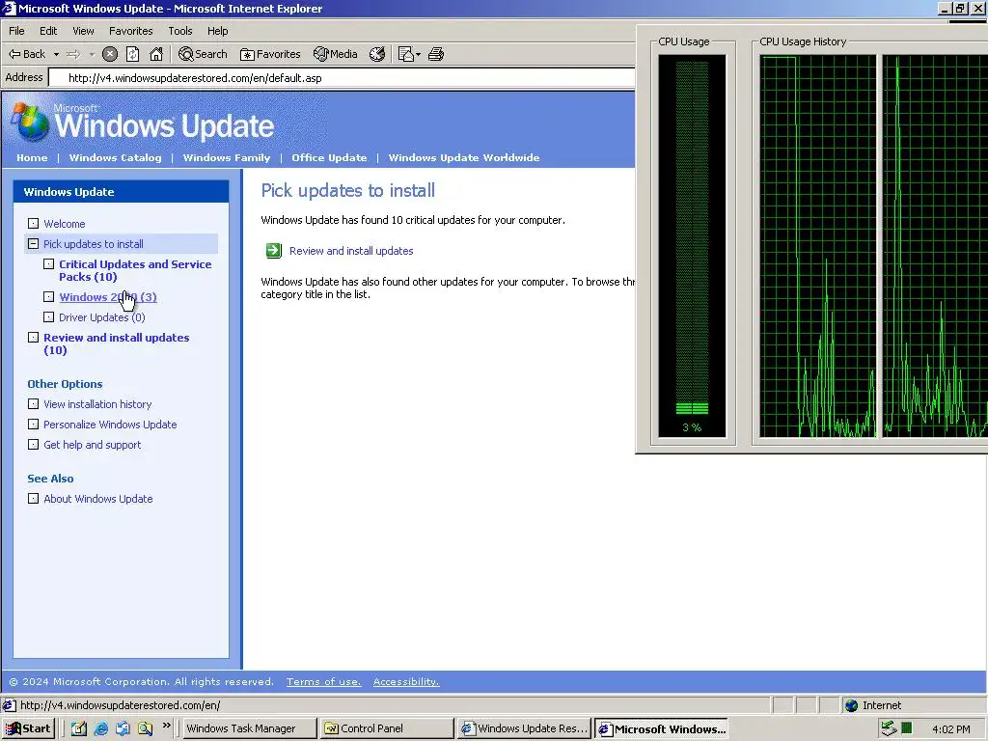The image size is (988, 741).
Task: Open Review and install updates (10) in sidebar
Action: (116, 343)
